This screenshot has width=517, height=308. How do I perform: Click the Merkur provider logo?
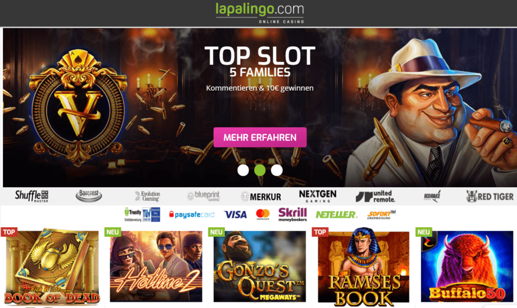(261, 197)
